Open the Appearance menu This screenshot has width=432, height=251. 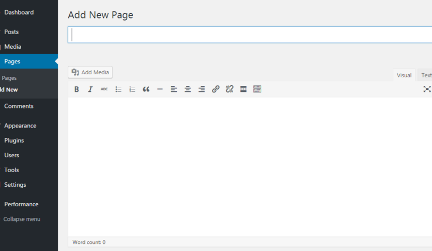[20, 126]
